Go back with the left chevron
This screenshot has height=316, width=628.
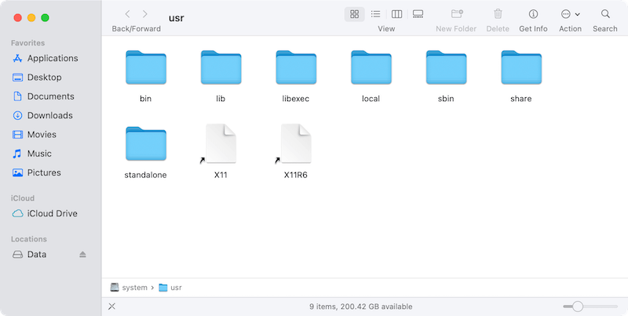(127, 14)
